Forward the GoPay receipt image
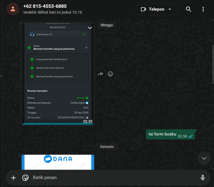The image size is (214, 187). click(101, 74)
